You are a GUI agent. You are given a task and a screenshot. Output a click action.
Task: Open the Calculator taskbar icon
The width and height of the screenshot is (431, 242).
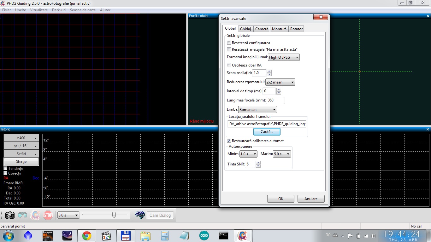165,236
